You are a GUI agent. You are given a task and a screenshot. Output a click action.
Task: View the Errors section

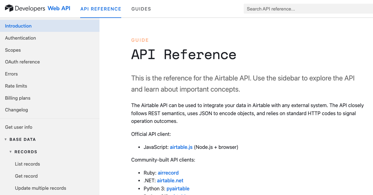point(11,74)
